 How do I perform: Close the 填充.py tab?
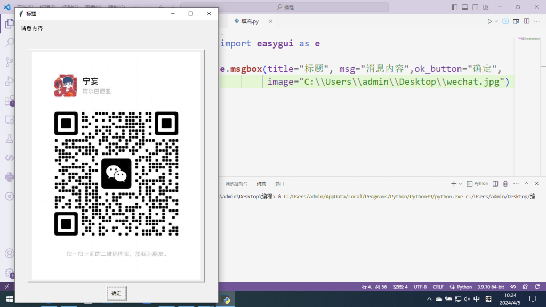point(270,21)
